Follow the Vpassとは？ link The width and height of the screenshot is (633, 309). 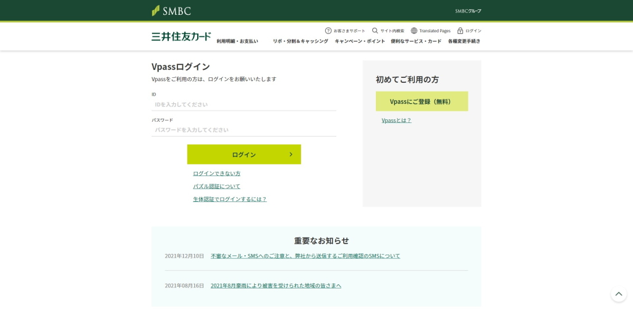396,121
